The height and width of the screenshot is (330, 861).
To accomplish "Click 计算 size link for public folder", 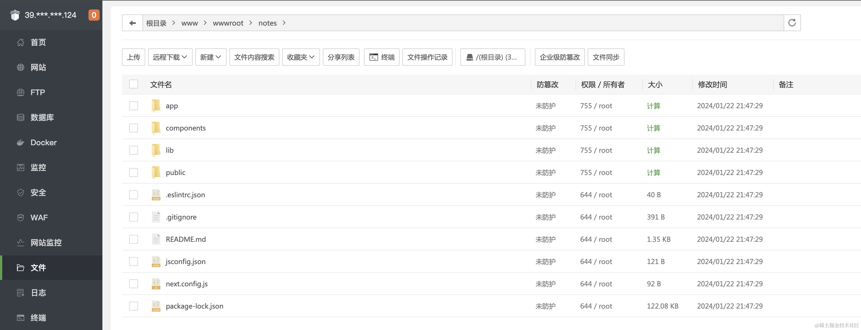I will click(x=653, y=173).
